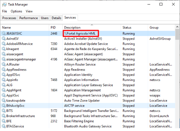Screen dimensions: 180x131
Task: Switch to the Users tab
Action: 45,18
